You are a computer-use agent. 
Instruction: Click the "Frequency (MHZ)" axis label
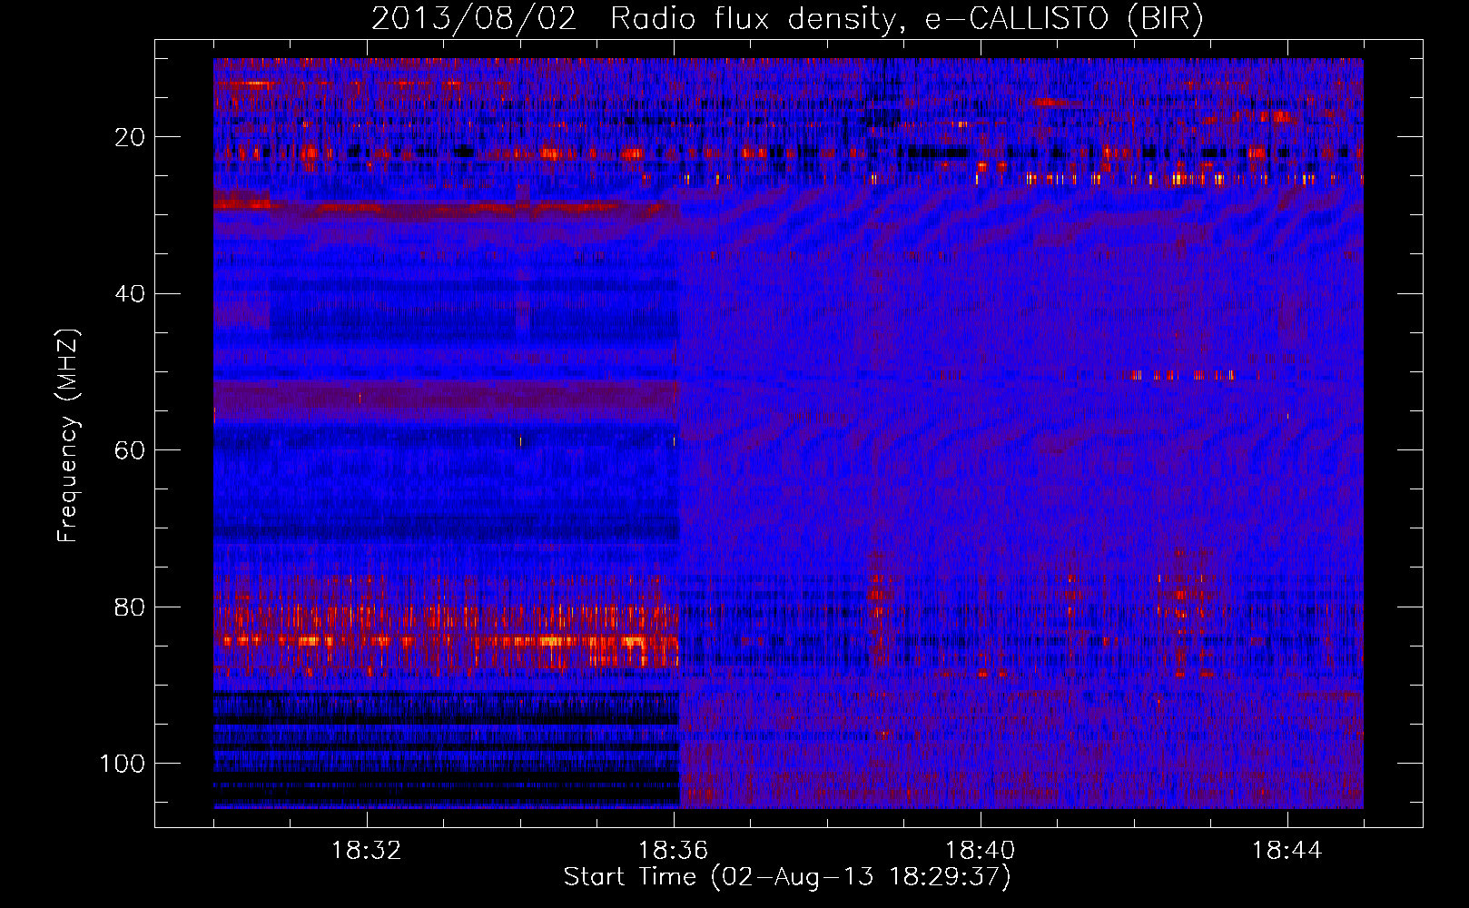pos(68,435)
